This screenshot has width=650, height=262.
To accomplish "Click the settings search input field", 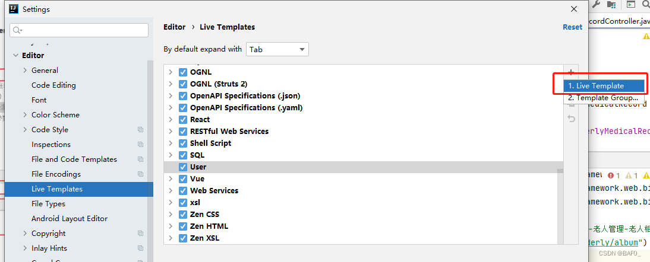I will pos(79,30).
